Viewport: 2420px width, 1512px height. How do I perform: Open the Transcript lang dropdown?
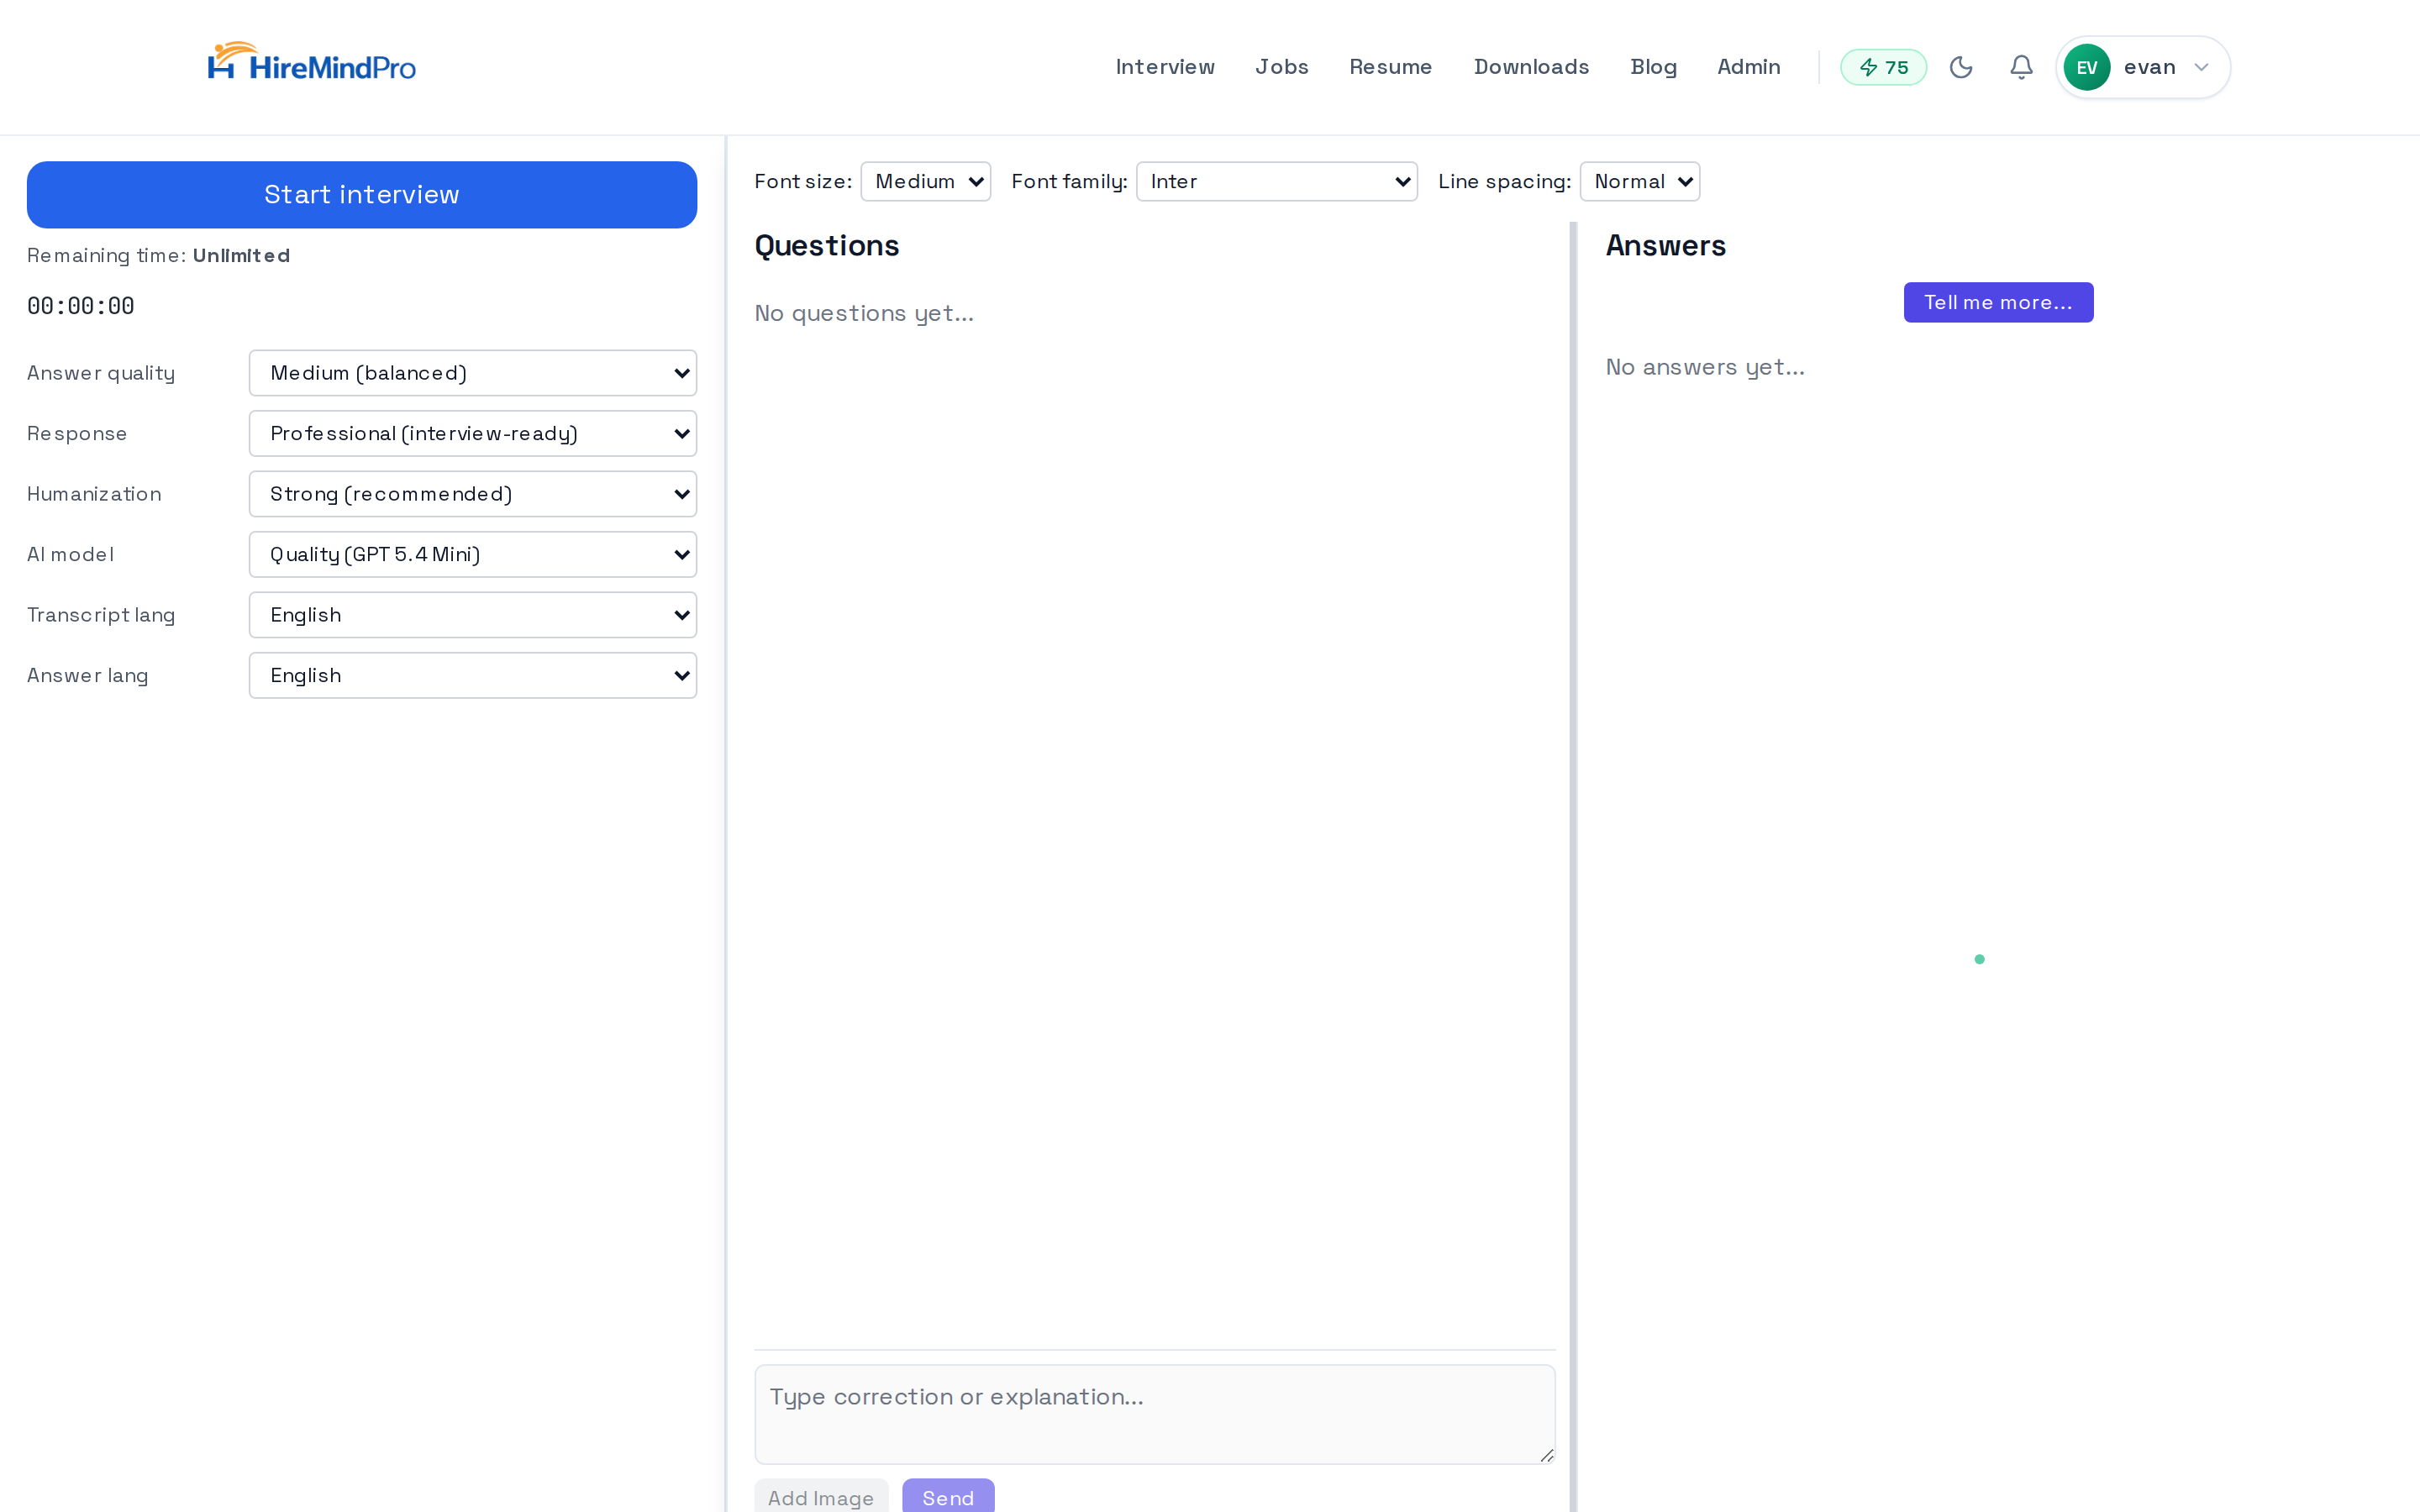pyautogui.click(x=473, y=615)
